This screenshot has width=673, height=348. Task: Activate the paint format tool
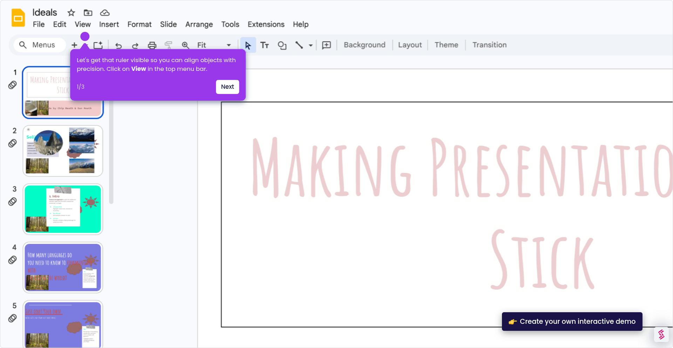tap(169, 45)
